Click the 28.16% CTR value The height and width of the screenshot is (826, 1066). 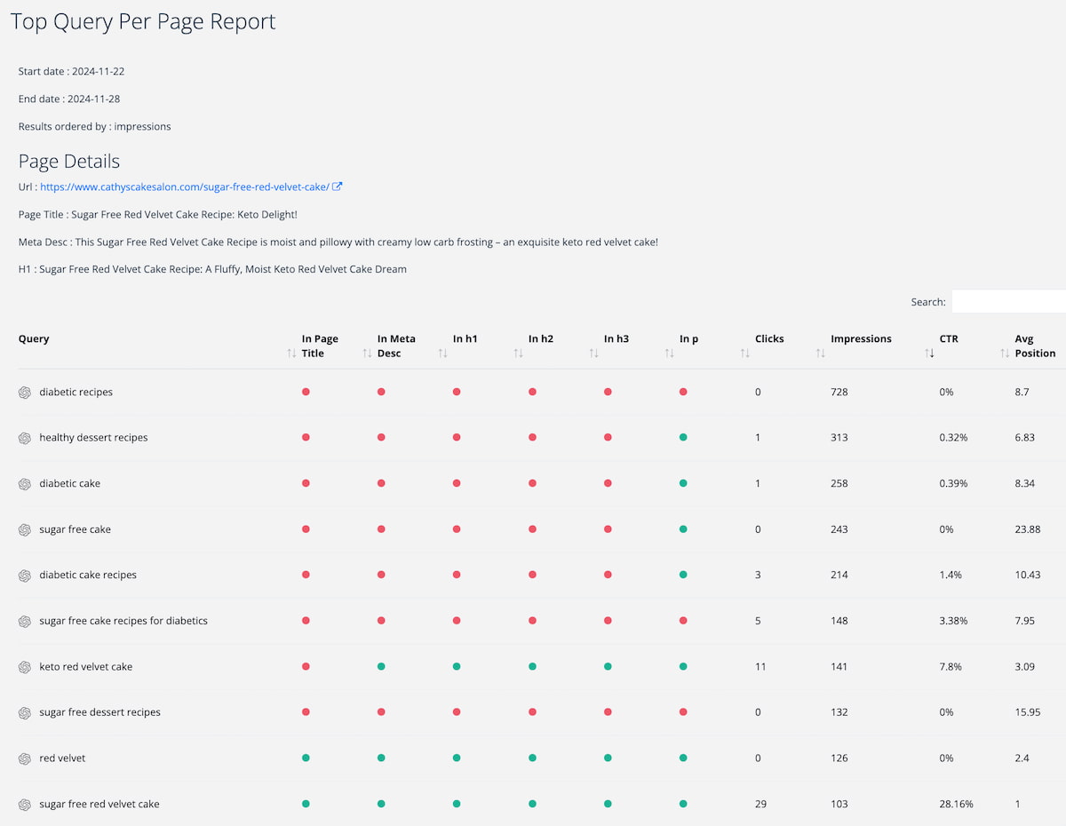pos(957,805)
